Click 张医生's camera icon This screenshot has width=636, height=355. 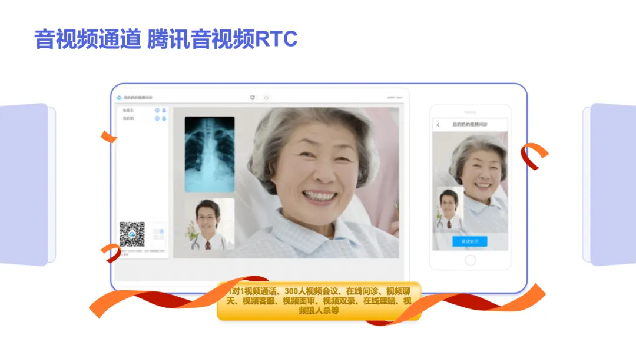coord(157,110)
